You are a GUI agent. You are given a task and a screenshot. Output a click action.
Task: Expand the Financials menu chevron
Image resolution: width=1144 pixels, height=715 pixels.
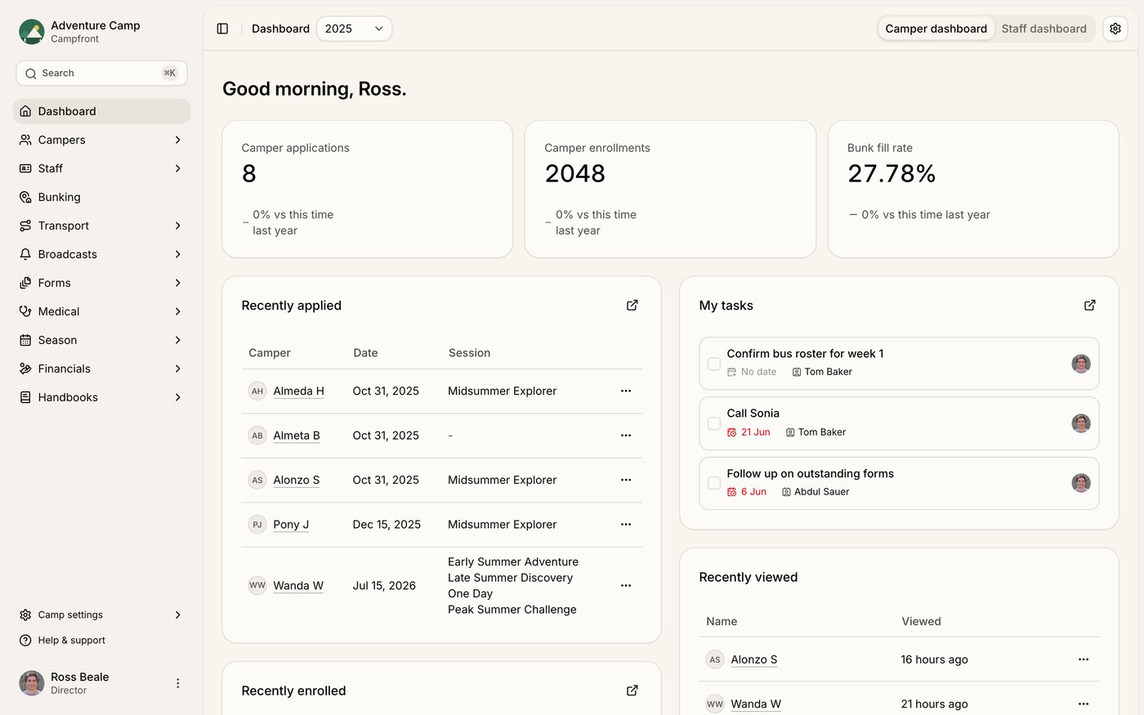pyautogui.click(x=177, y=369)
